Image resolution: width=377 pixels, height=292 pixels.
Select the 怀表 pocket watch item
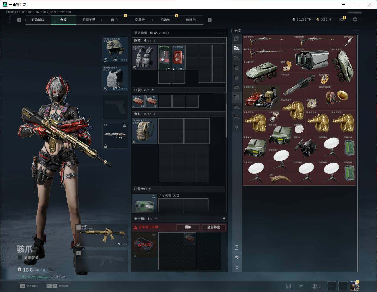(x=287, y=67)
